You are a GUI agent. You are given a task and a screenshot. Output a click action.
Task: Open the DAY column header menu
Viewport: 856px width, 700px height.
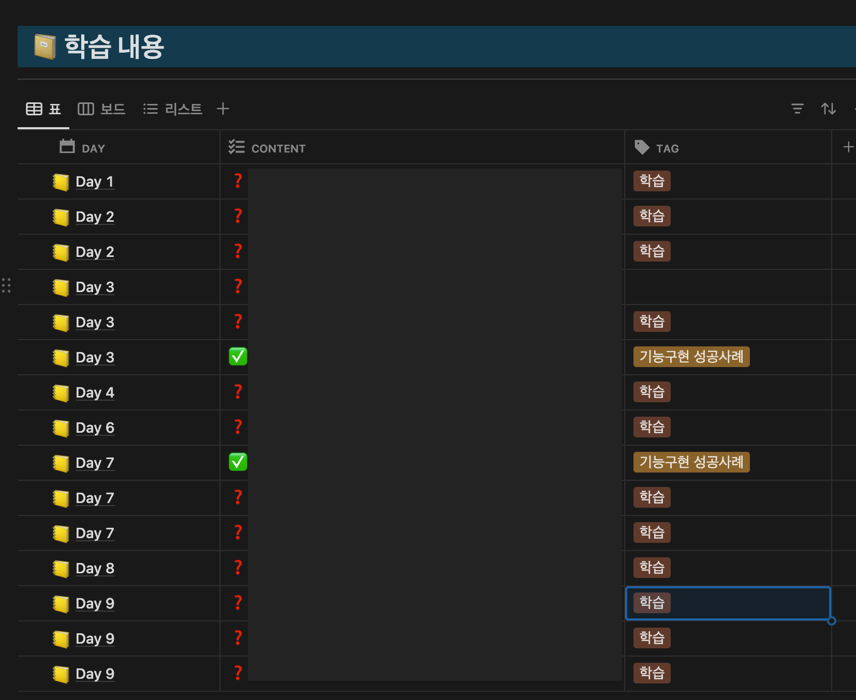pyautogui.click(x=93, y=148)
